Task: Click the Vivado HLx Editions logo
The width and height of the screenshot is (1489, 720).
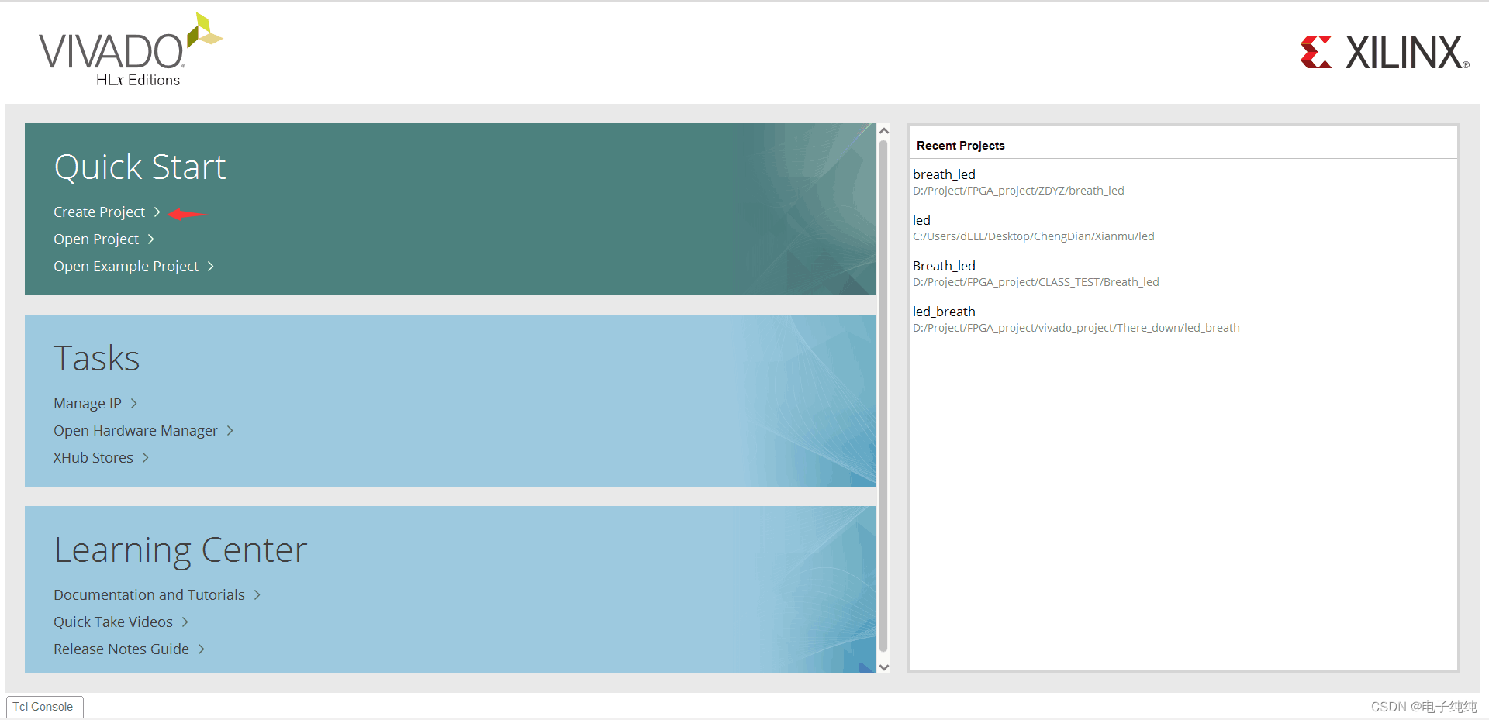Action: coord(130,50)
